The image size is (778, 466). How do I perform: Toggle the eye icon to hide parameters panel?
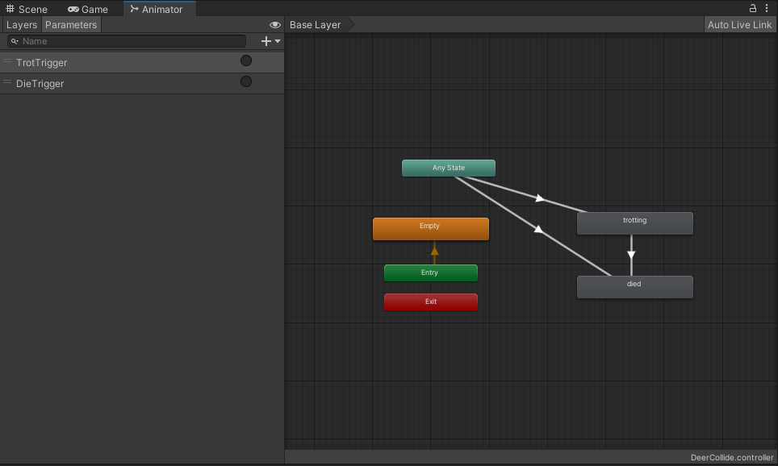[x=275, y=25]
